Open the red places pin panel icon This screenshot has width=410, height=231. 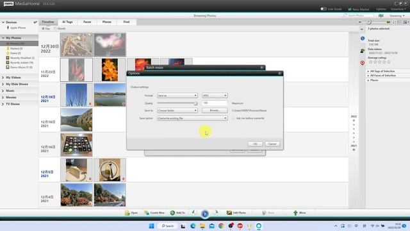[363, 63]
